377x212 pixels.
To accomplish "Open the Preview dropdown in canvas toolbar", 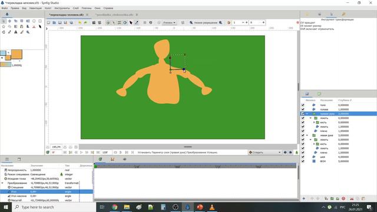I will coord(169,22).
